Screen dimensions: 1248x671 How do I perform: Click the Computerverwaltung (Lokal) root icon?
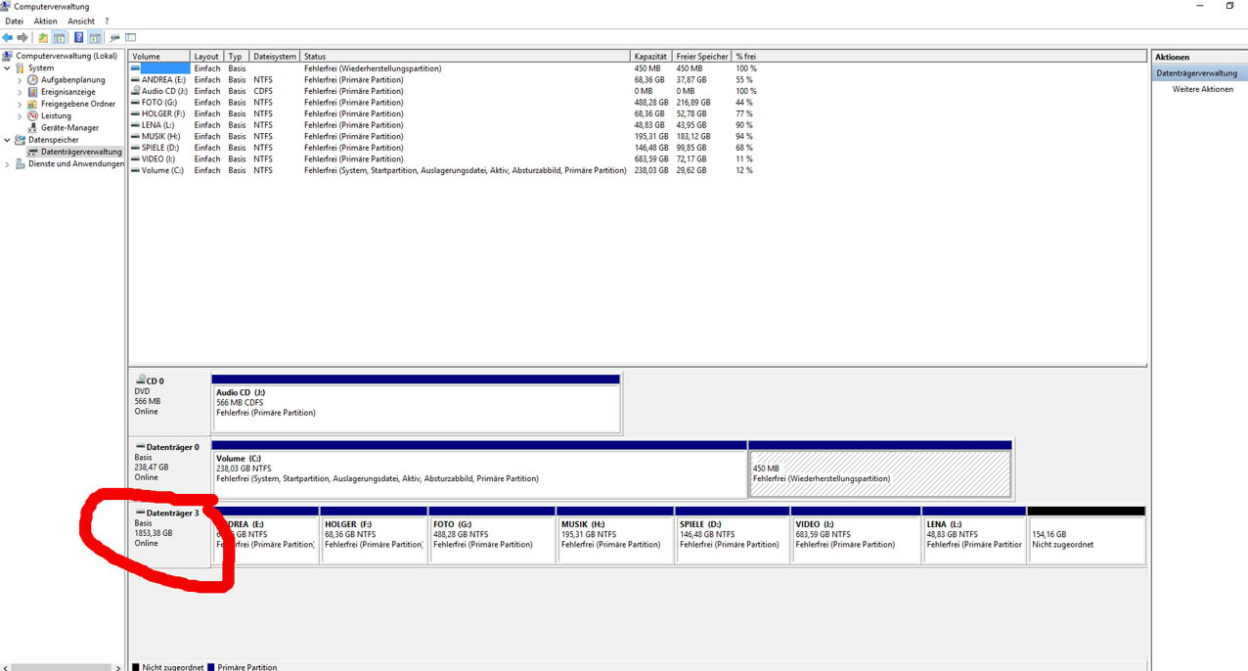click(8, 56)
